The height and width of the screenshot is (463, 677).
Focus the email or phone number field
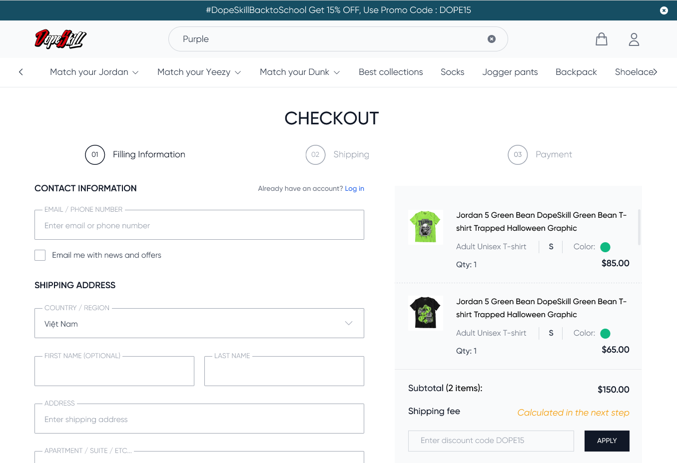199,226
